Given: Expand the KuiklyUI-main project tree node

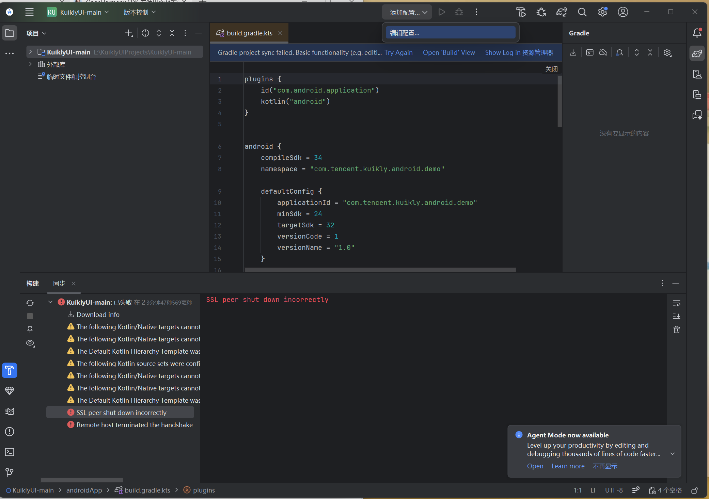Looking at the screenshot, I should tap(30, 52).
